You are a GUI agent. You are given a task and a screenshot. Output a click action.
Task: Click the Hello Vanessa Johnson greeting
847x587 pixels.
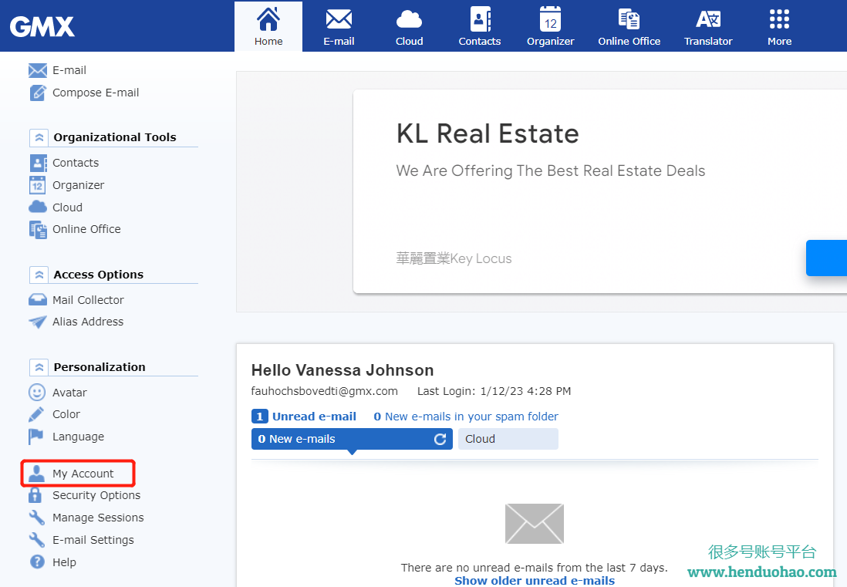click(x=343, y=370)
